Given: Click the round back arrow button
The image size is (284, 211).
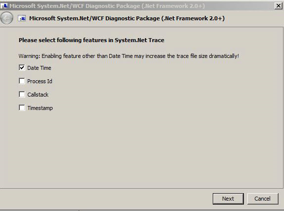Looking at the screenshot, I should (x=7, y=18).
